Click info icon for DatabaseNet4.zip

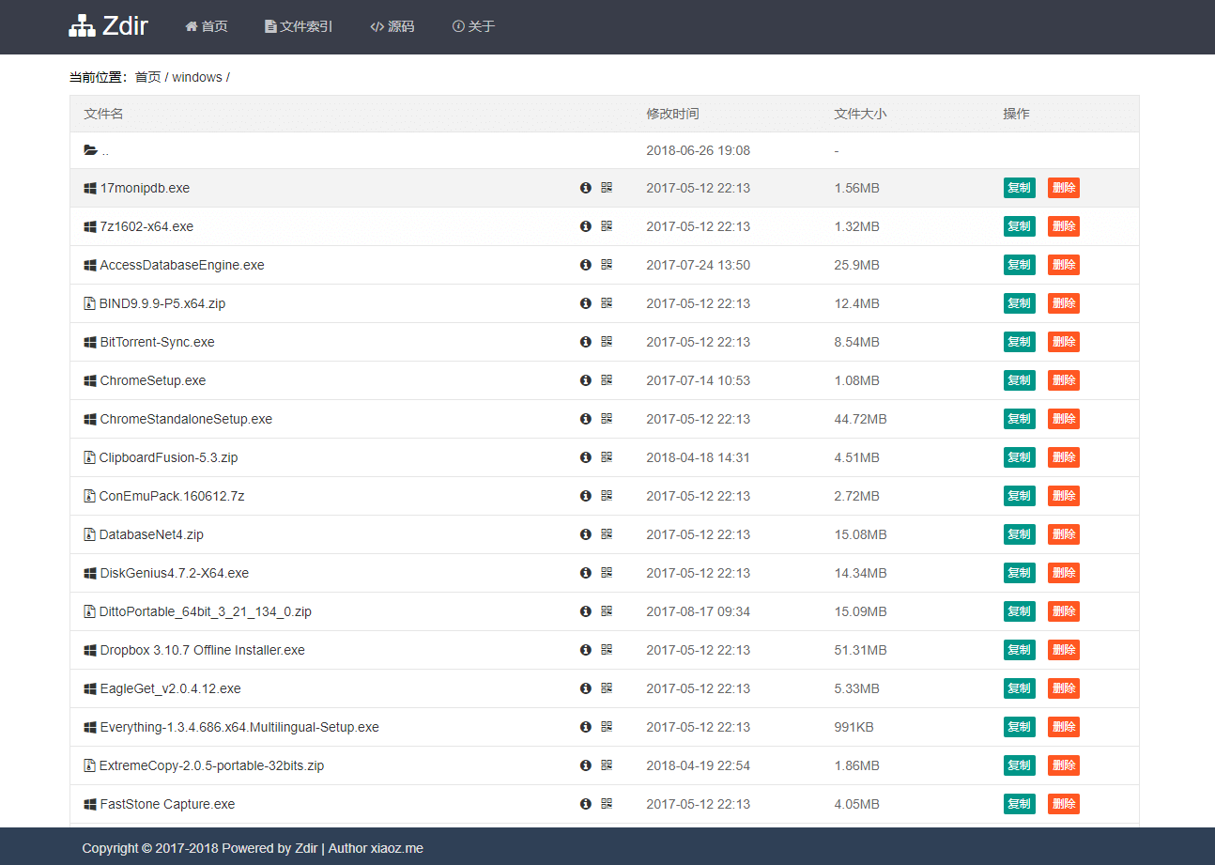tap(586, 534)
